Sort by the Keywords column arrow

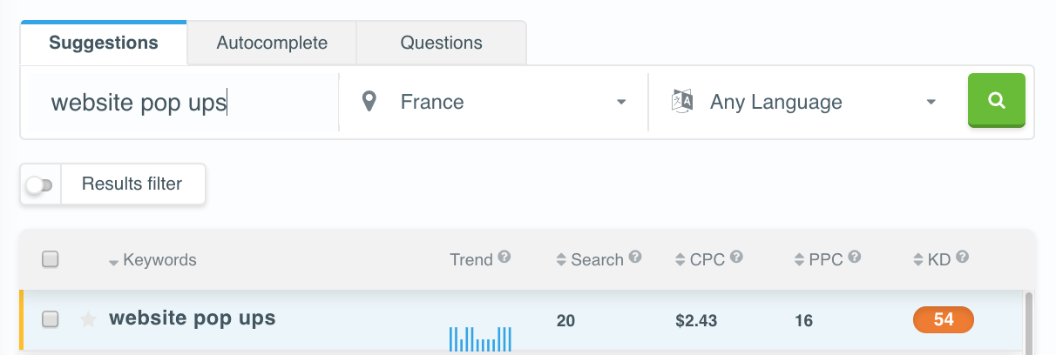coord(114,261)
